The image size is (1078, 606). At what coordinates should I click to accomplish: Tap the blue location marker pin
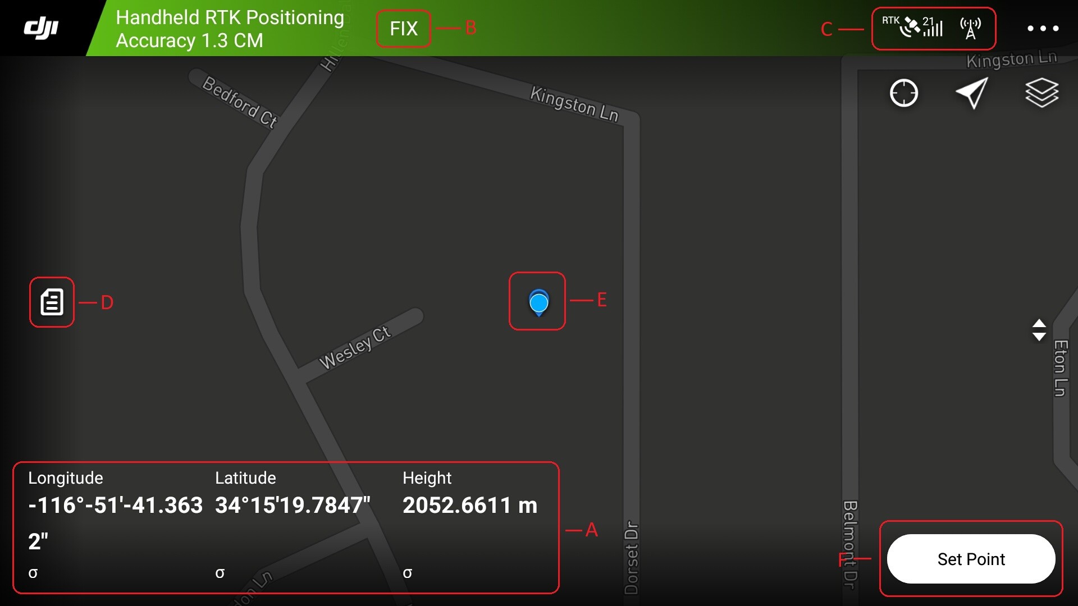pyautogui.click(x=538, y=302)
